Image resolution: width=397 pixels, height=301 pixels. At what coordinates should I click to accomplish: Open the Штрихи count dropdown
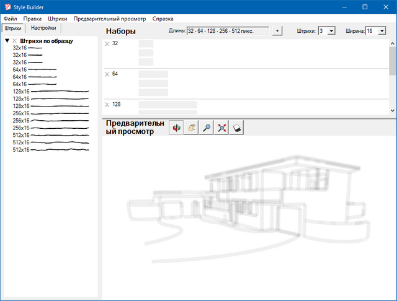tap(331, 31)
